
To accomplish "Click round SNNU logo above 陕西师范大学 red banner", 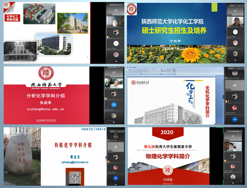I will tap(46, 74).
